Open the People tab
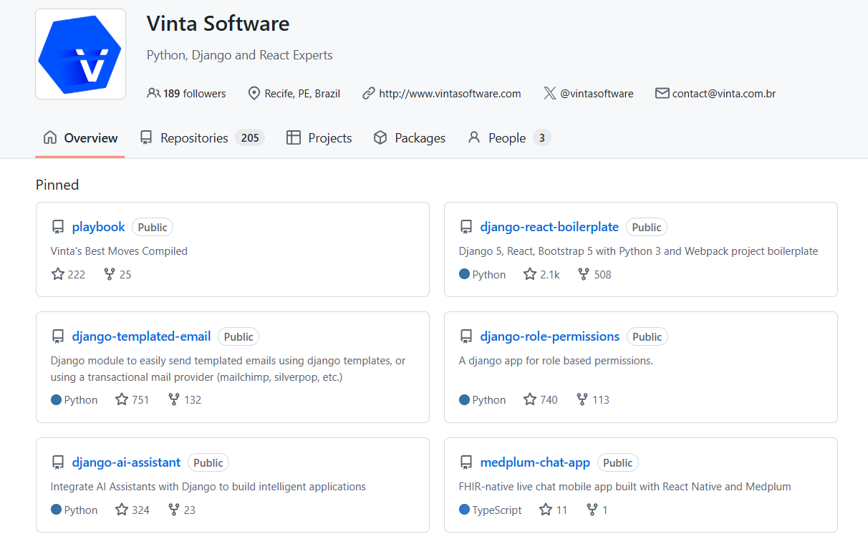868x549 pixels. [x=508, y=138]
